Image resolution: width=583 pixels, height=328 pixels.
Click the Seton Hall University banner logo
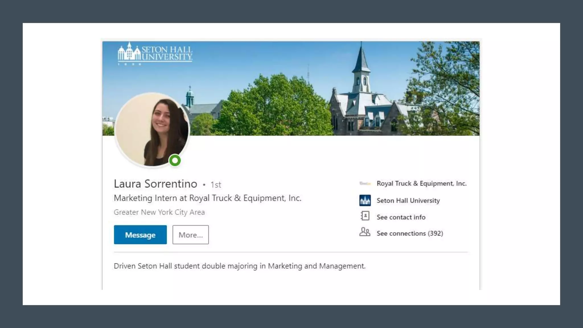[x=155, y=54]
